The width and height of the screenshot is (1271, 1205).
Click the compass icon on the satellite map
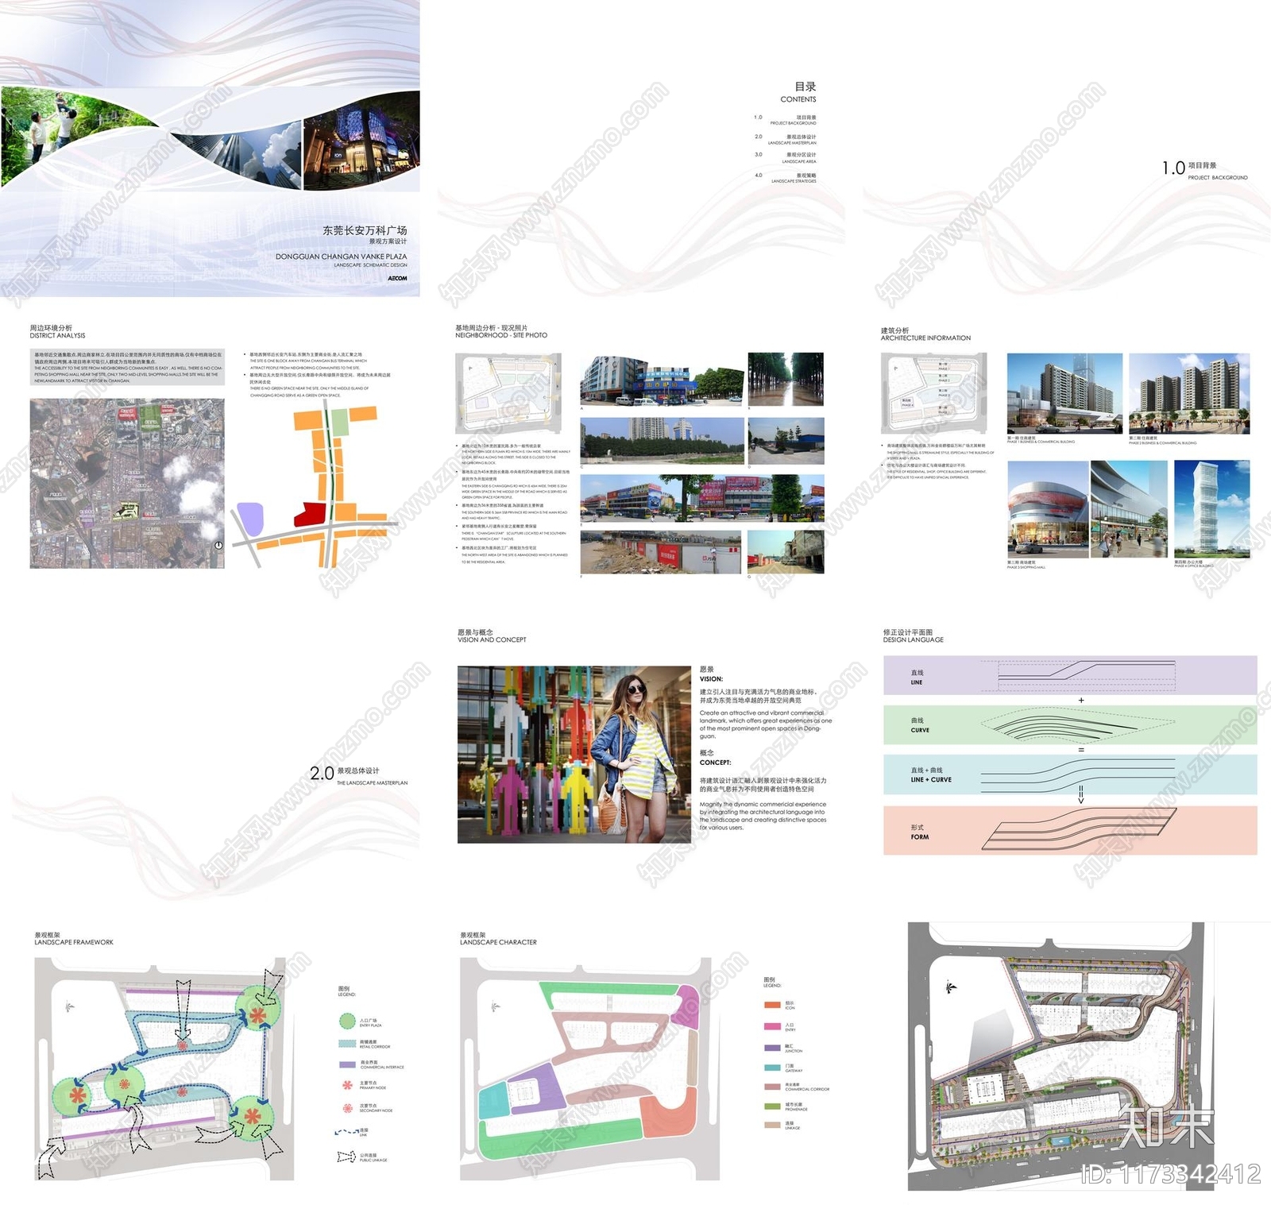218,546
